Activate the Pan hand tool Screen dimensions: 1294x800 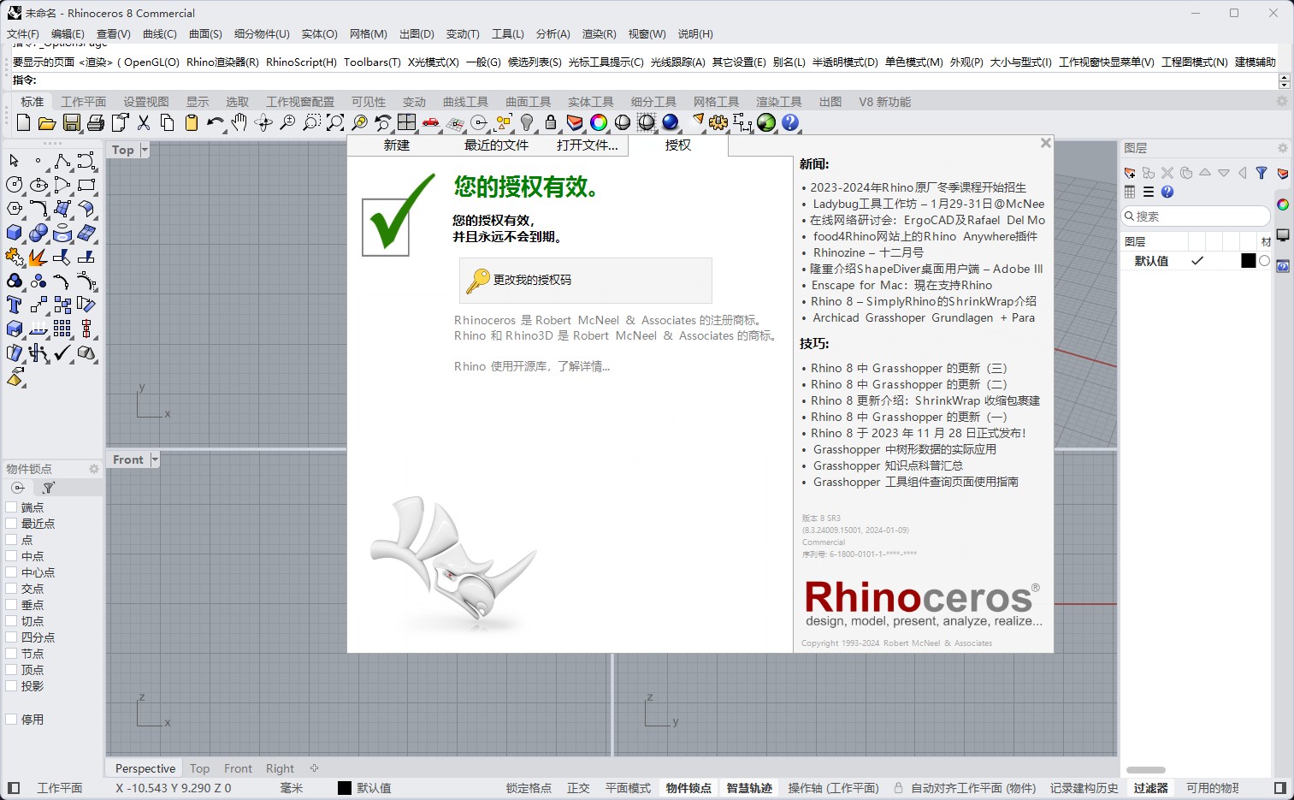tap(239, 123)
